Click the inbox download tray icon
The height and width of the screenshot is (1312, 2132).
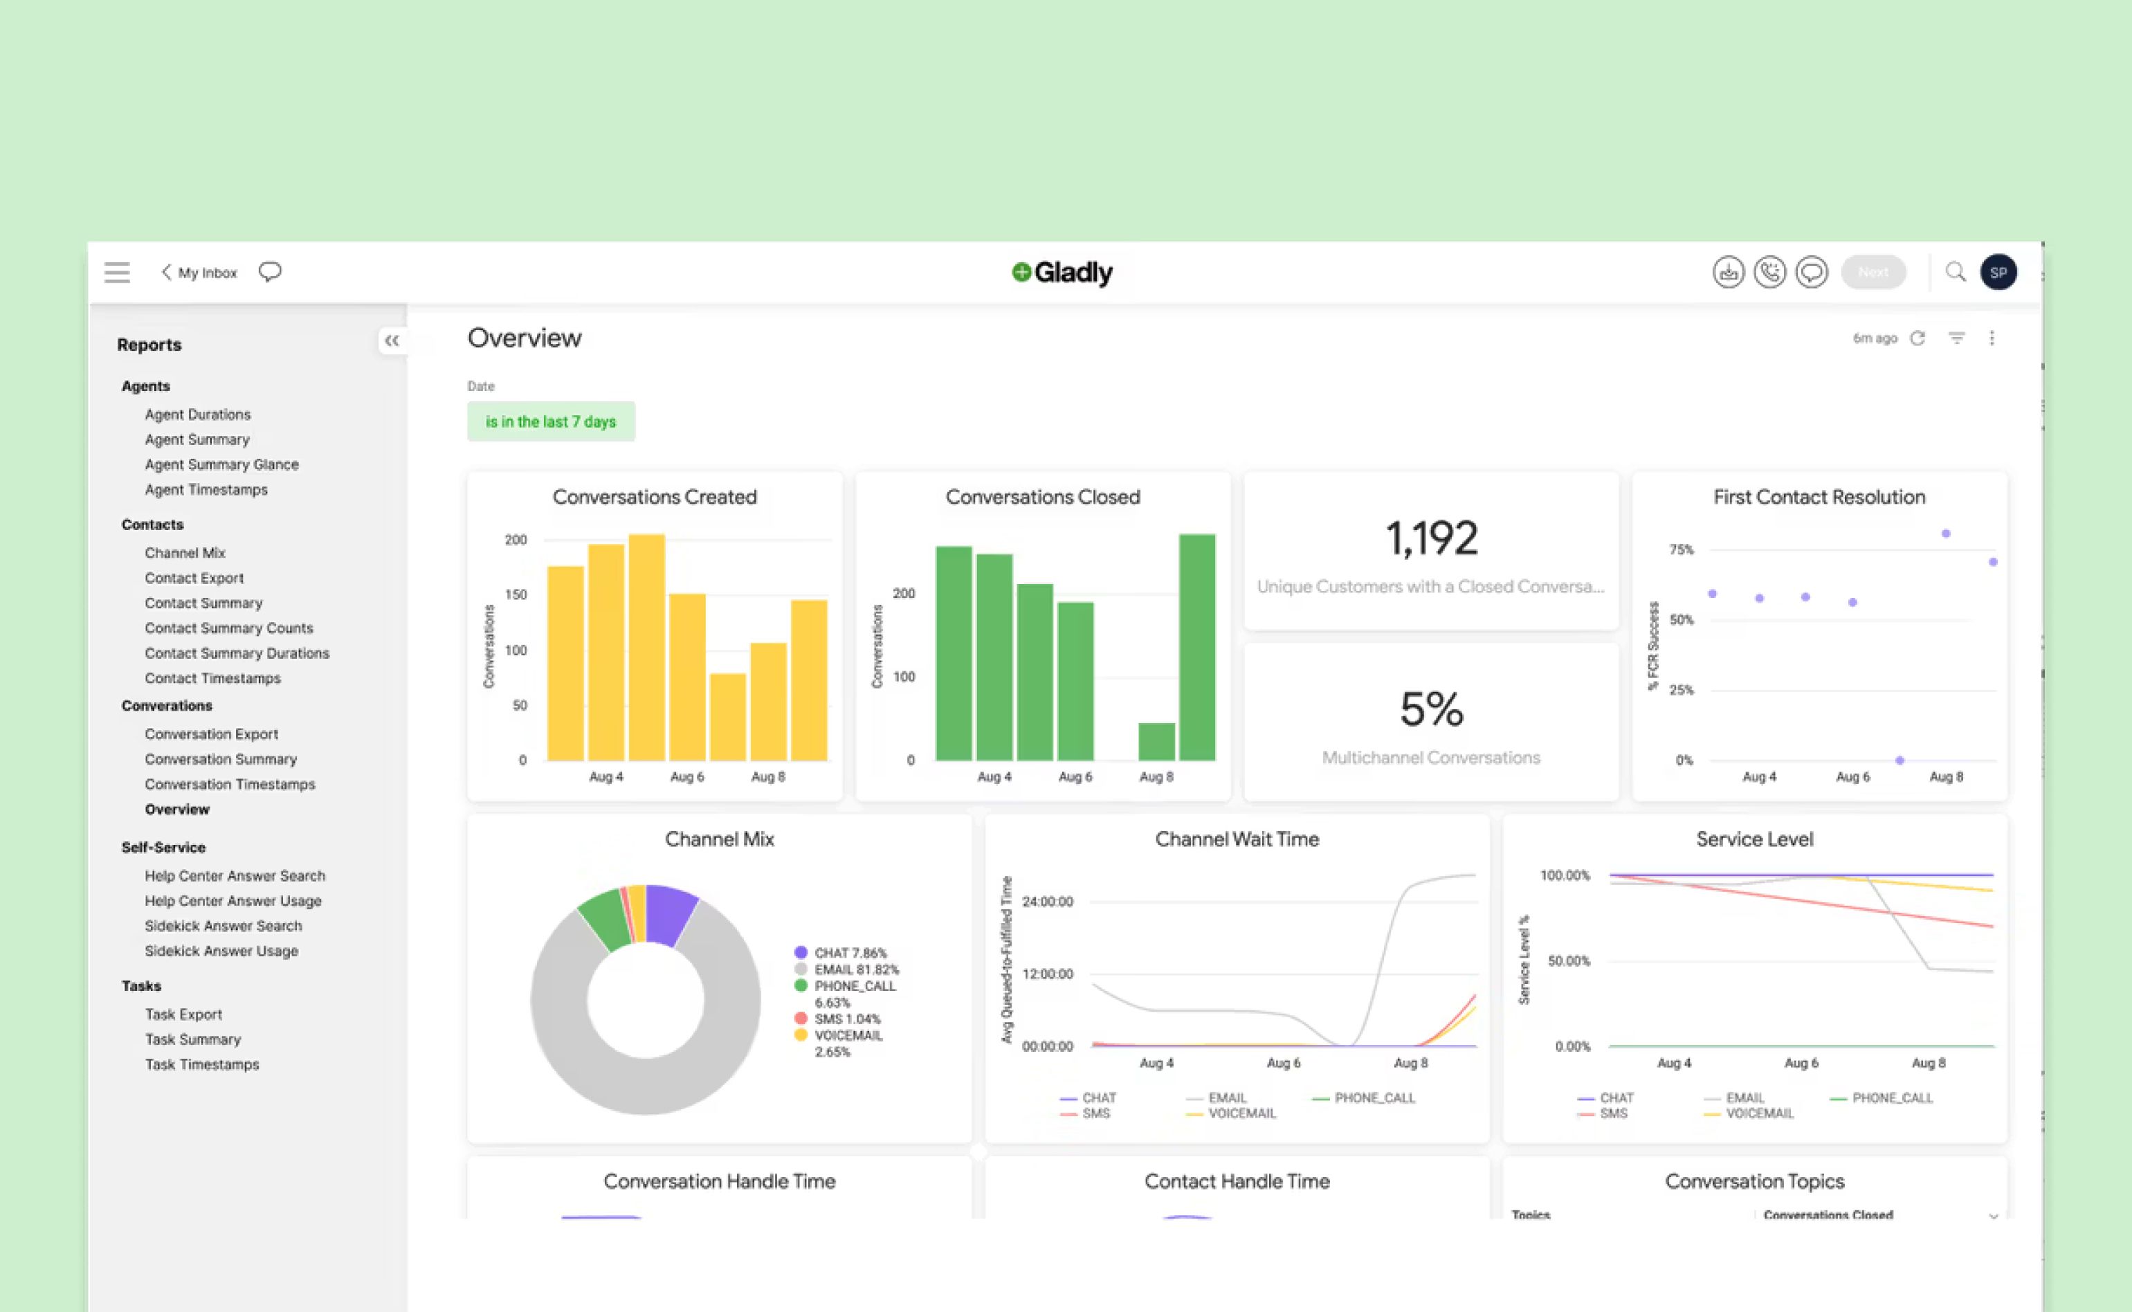click(1728, 273)
